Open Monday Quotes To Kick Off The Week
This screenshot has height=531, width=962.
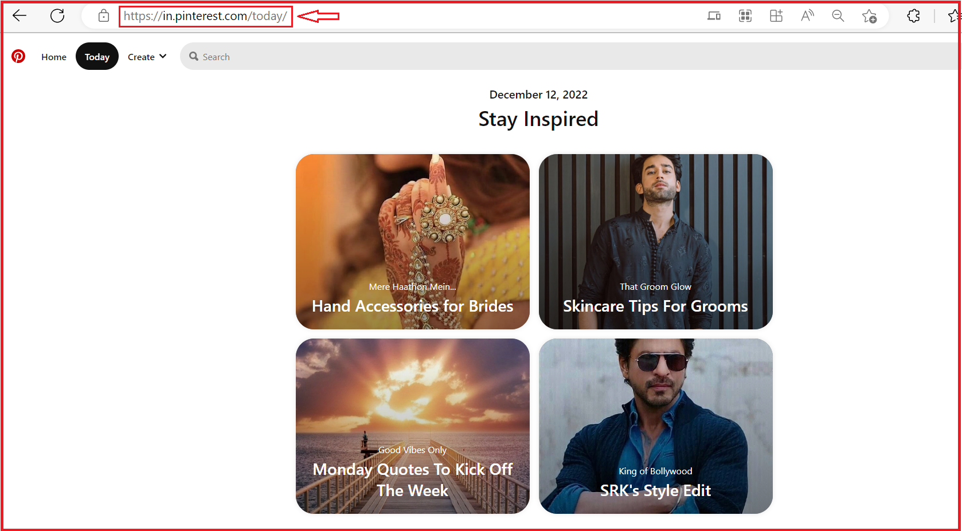coord(412,426)
